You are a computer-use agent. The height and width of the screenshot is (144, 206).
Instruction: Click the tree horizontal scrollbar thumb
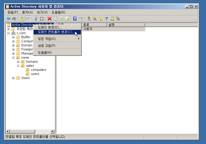click(22, 131)
